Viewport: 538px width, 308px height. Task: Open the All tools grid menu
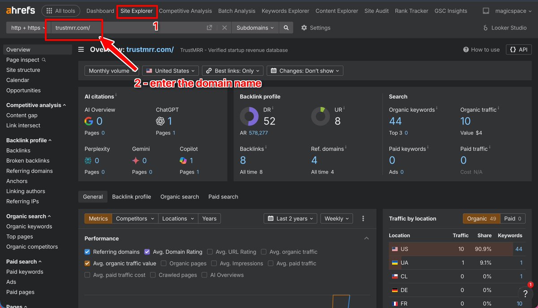(x=61, y=11)
